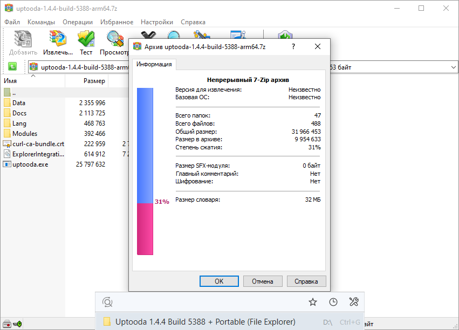
Task: Click the question mark help icon in dialog
Action: [293, 46]
